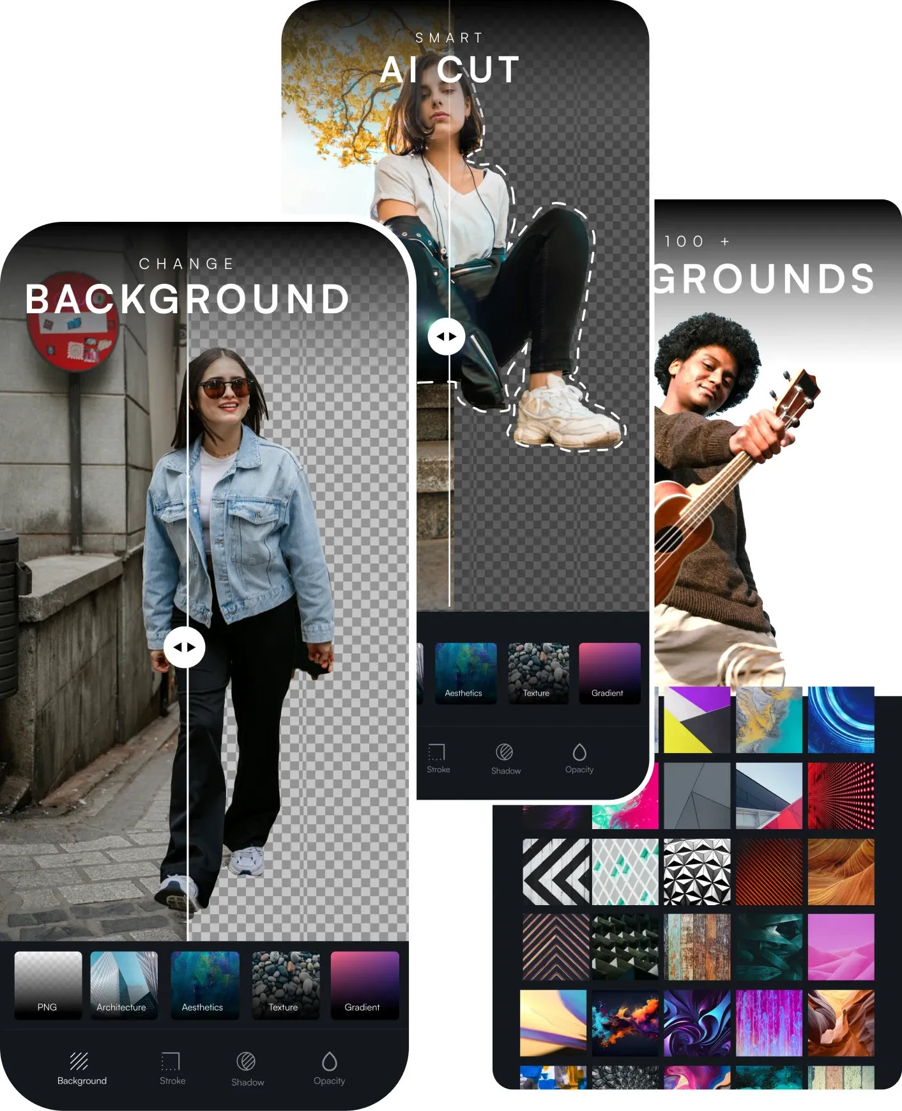
Task: Click the compare slider handle on AI Cut
Action: [447, 336]
